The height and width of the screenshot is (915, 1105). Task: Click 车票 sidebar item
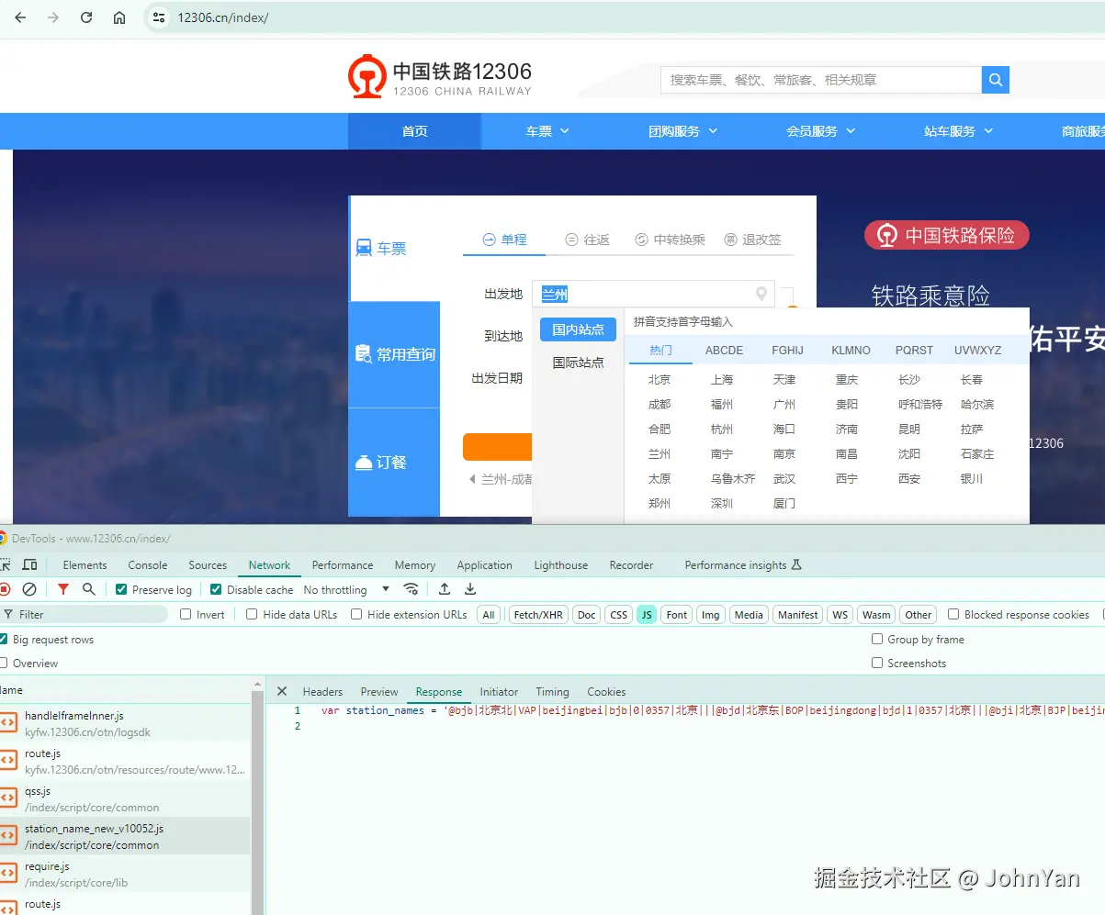coord(394,248)
